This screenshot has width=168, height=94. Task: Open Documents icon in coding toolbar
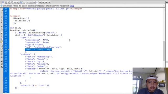tap(2, 10)
